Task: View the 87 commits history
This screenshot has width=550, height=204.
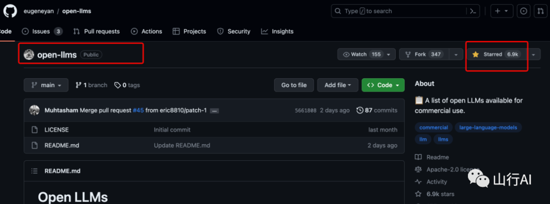Action: 377,111
